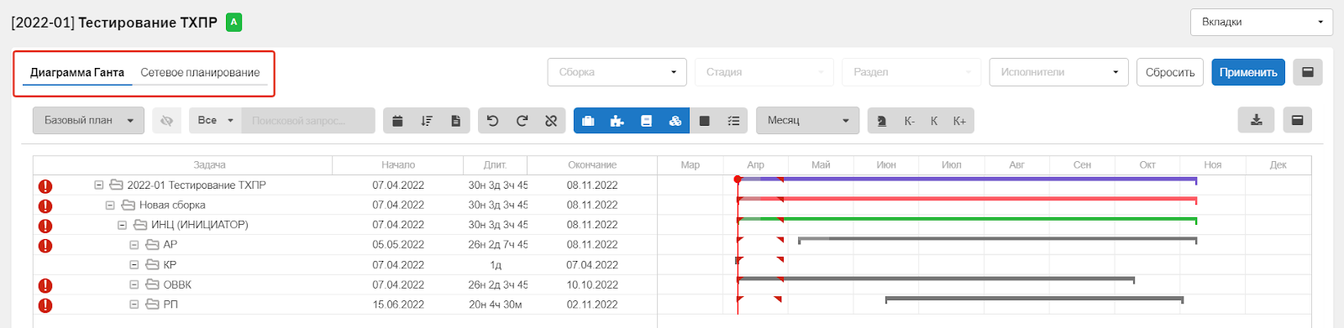Open the Месяц scale dropdown
Image resolution: width=1344 pixels, height=328 pixels.
click(807, 121)
